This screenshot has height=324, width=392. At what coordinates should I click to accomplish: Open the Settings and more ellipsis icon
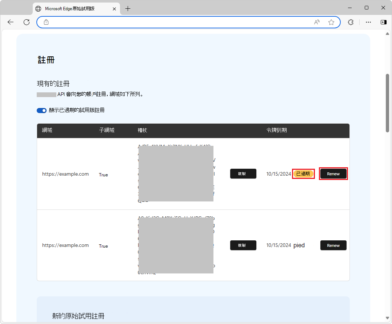point(368,22)
